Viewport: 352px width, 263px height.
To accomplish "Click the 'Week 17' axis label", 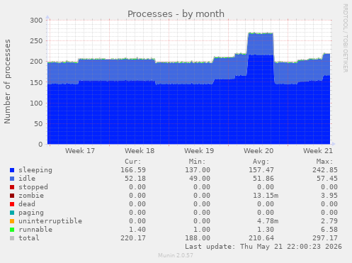I will point(80,151).
